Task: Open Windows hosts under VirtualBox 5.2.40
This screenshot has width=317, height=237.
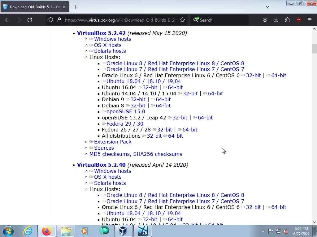Action: point(113,171)
